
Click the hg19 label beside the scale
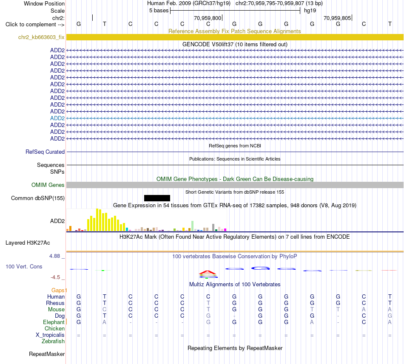pos(310,11)
